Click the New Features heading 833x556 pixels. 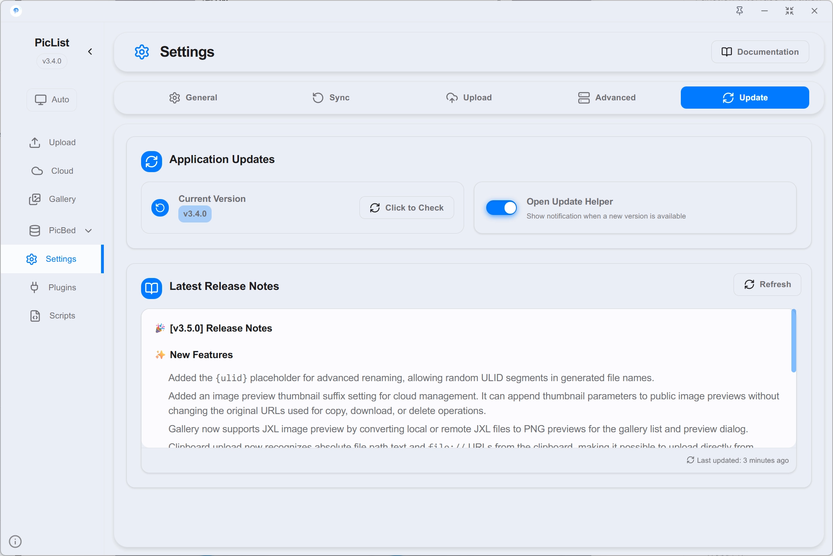pos(201,355)
